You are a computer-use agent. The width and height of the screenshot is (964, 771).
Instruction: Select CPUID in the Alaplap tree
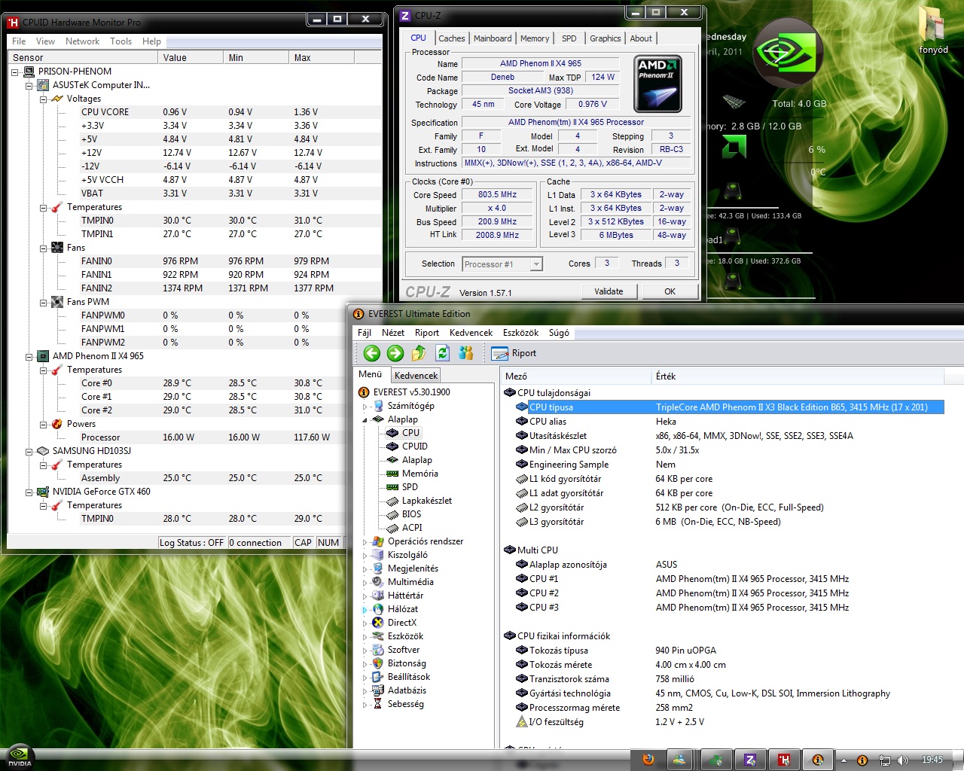click(x=414, y=446)
